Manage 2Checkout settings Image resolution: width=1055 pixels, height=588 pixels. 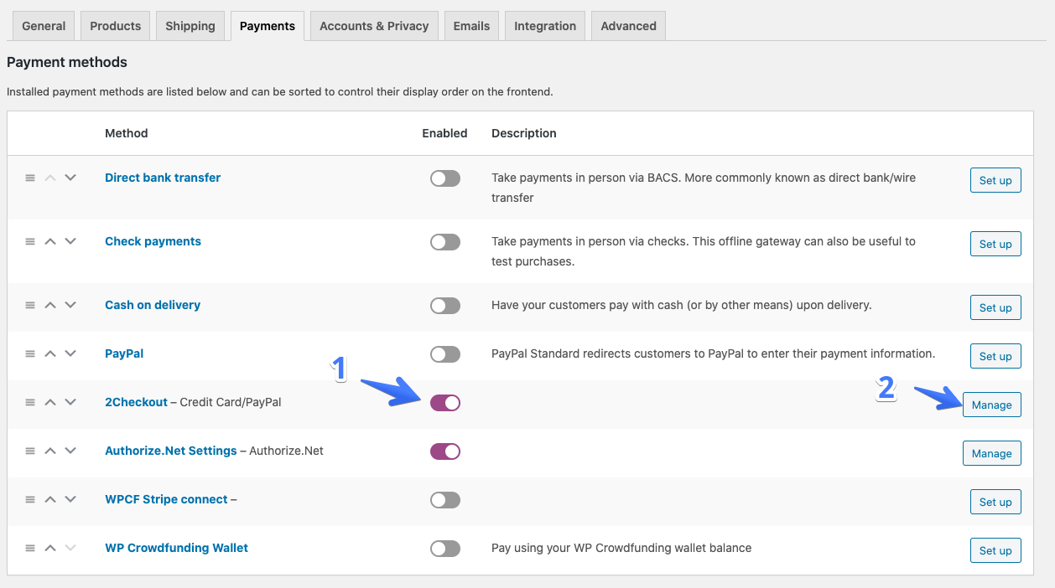coord(992,405)
